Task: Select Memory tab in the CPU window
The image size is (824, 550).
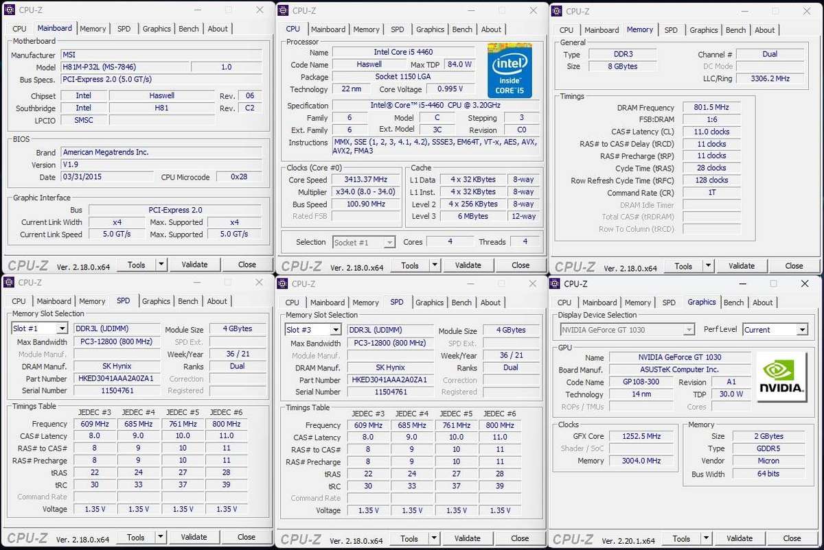Action: coord(366,29)
